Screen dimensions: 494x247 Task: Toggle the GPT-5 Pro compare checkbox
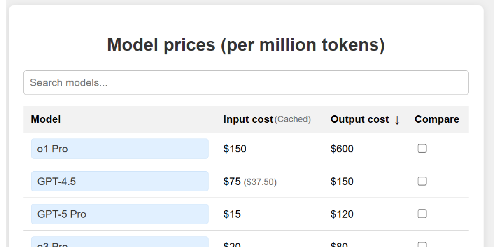tap(422, 214)
